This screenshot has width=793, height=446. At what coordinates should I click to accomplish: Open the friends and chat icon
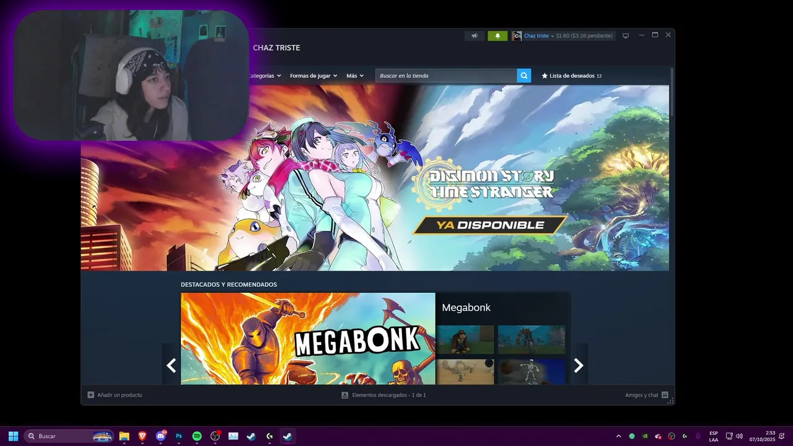665,395
